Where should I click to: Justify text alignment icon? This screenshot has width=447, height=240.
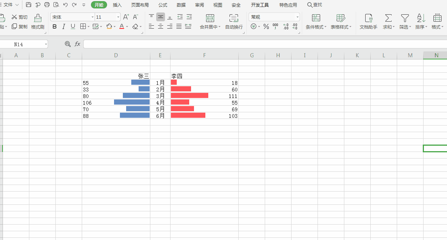point(179,26)
